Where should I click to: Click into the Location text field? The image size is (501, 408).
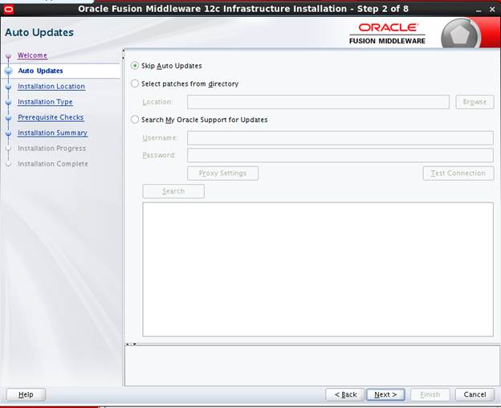click(318, 102)
